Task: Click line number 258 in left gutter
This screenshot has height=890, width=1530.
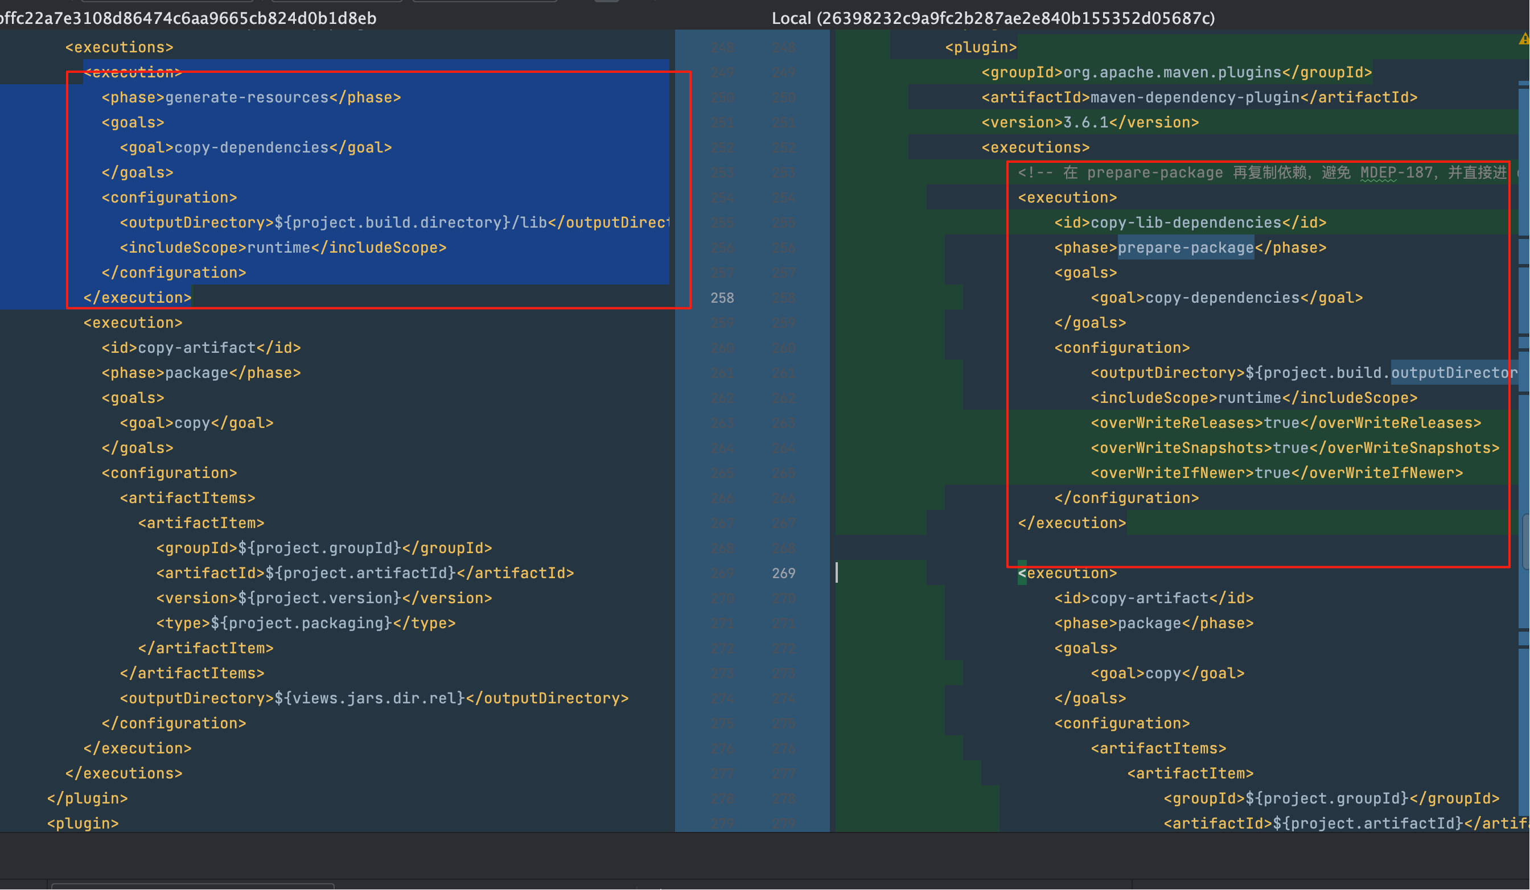Action: coord(722,298)
